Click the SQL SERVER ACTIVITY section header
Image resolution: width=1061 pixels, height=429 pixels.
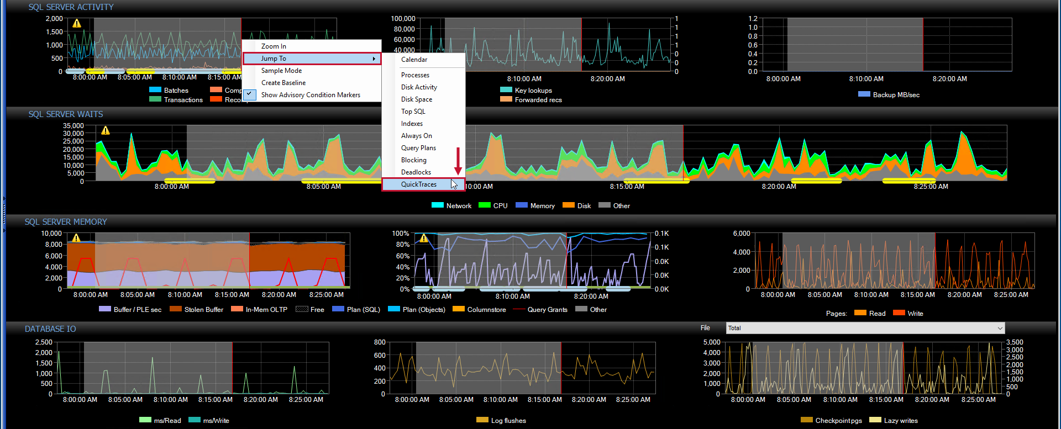click(x=71, y=7)
